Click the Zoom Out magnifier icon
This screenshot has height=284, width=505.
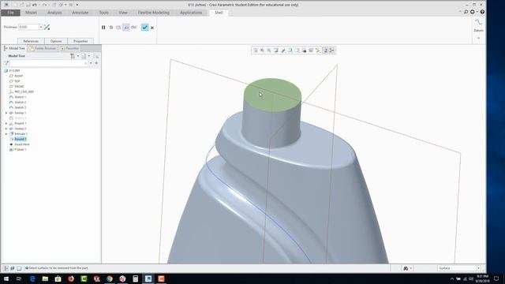(x=269, y=50)
